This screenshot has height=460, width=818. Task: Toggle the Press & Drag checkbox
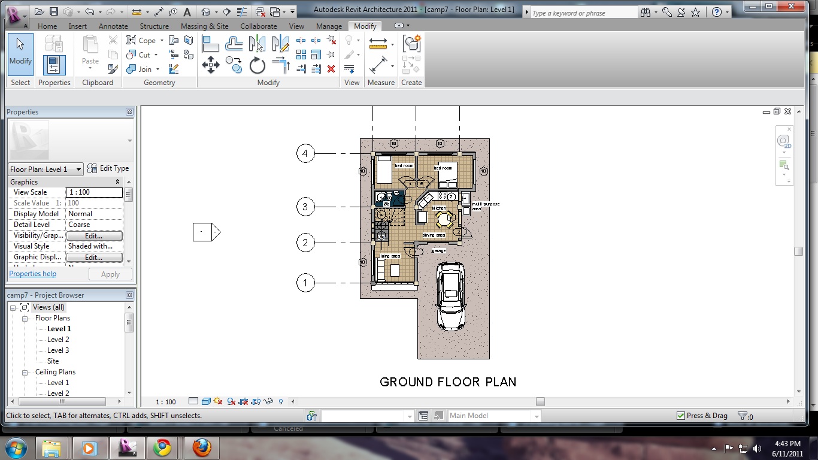(680, 416)
